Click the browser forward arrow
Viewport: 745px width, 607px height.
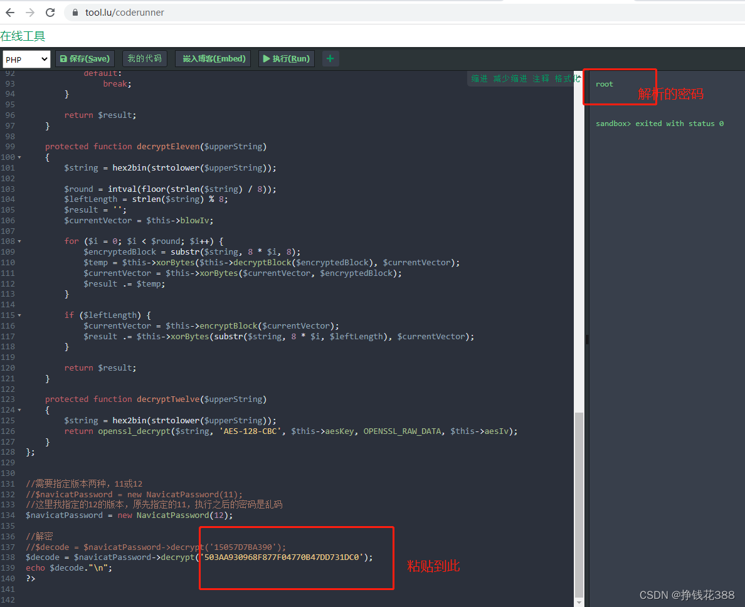point(30,13)
